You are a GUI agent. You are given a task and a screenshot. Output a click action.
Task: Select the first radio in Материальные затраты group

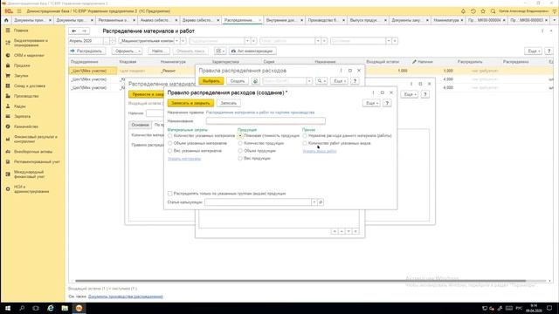click(x=170, y=136)
